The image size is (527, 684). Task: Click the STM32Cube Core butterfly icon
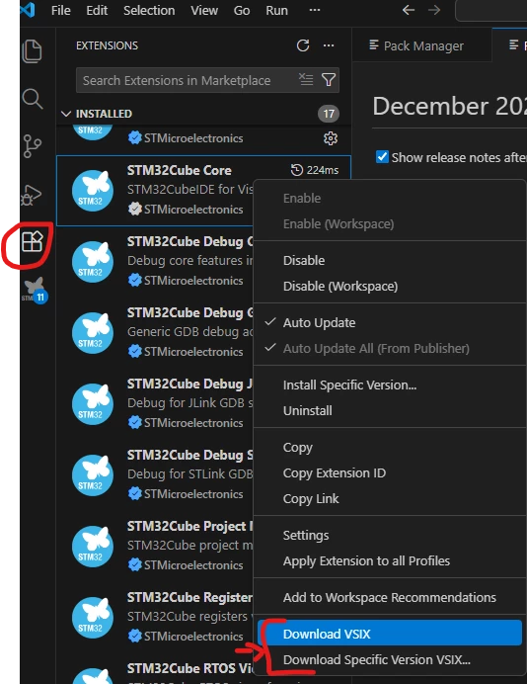pos(93,191)
